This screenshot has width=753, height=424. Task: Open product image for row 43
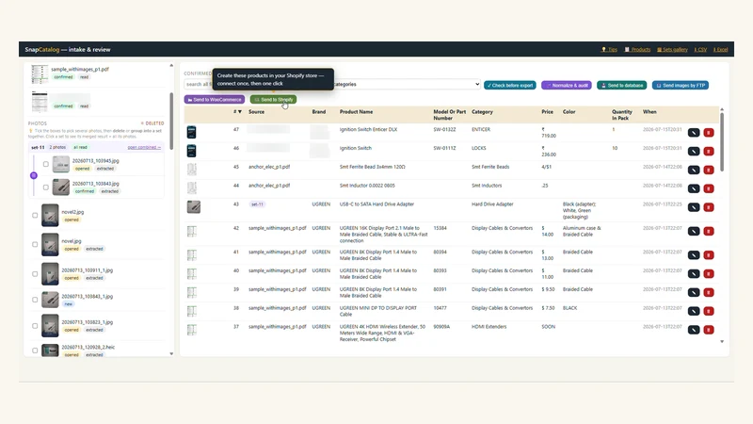click(194, 207)
